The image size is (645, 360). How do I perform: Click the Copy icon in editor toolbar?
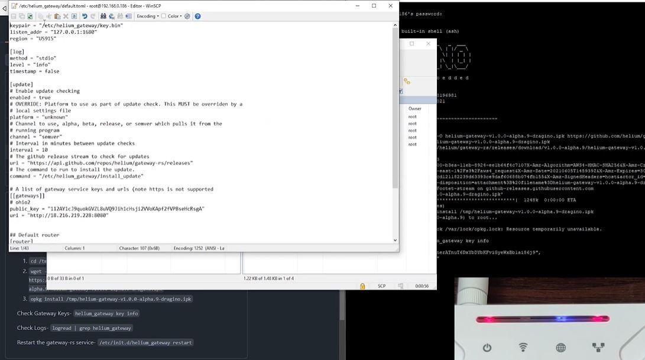(x=40, y=16)
